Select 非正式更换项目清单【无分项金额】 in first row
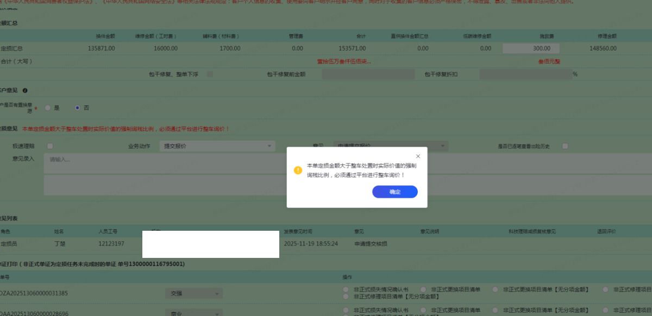 click(x=496, y=289)
